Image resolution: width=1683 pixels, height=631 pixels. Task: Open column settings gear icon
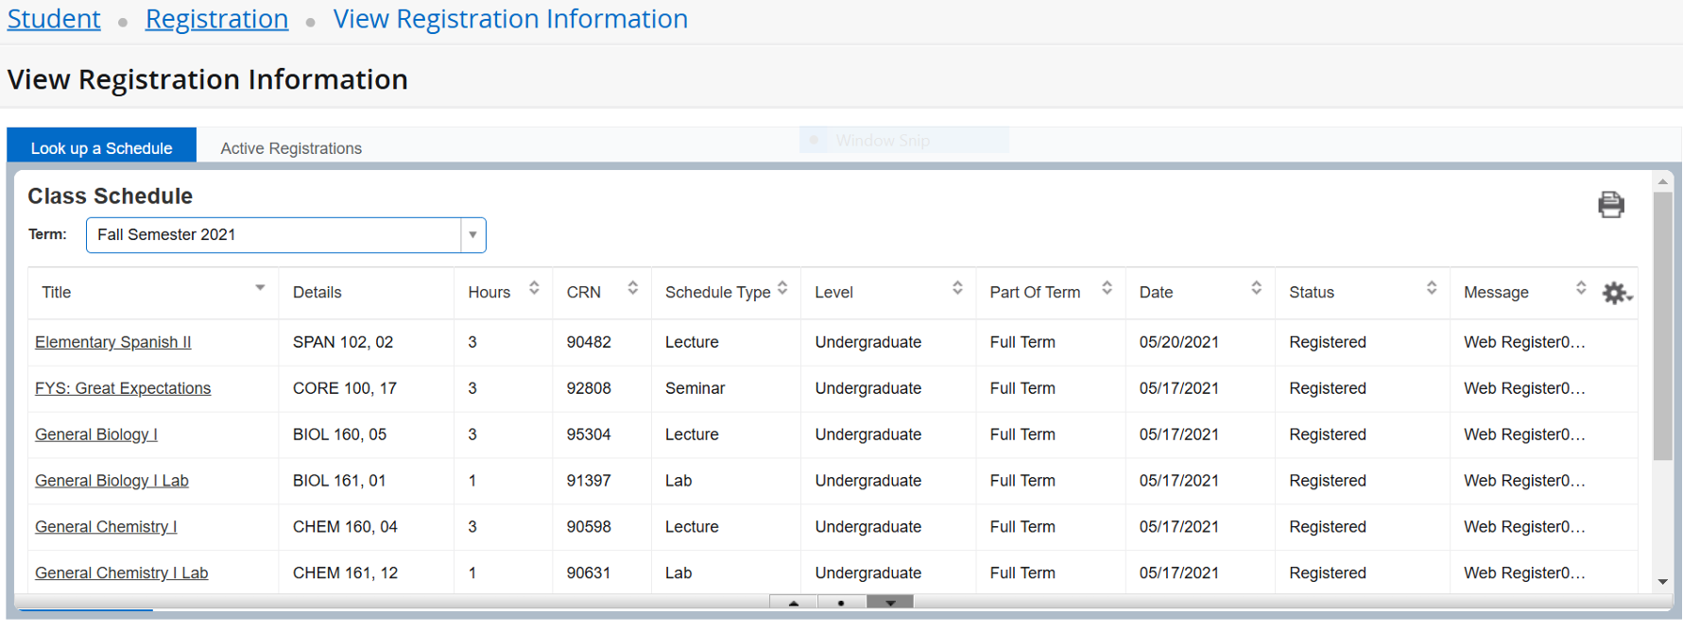[x=1617, y=293]
